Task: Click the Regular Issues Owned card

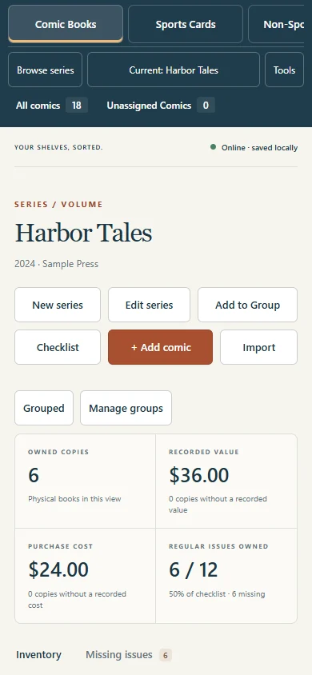Action: pos(226,576)
